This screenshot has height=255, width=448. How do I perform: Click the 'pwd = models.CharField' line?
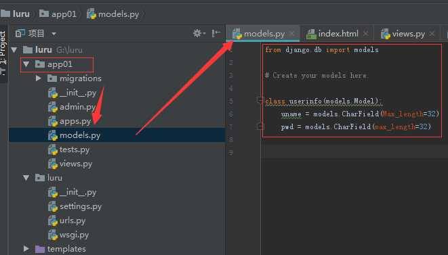356,126
